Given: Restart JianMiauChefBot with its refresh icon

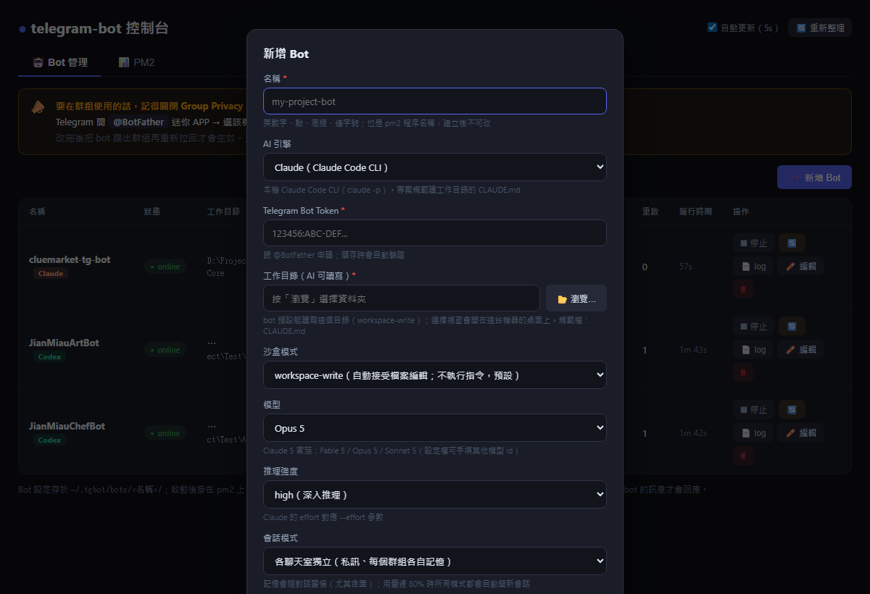Looking at the screenshot, I should [792, 410].
